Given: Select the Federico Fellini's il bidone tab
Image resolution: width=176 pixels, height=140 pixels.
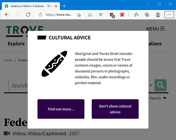Looking at the screenshot, I should tap(31, 6).
